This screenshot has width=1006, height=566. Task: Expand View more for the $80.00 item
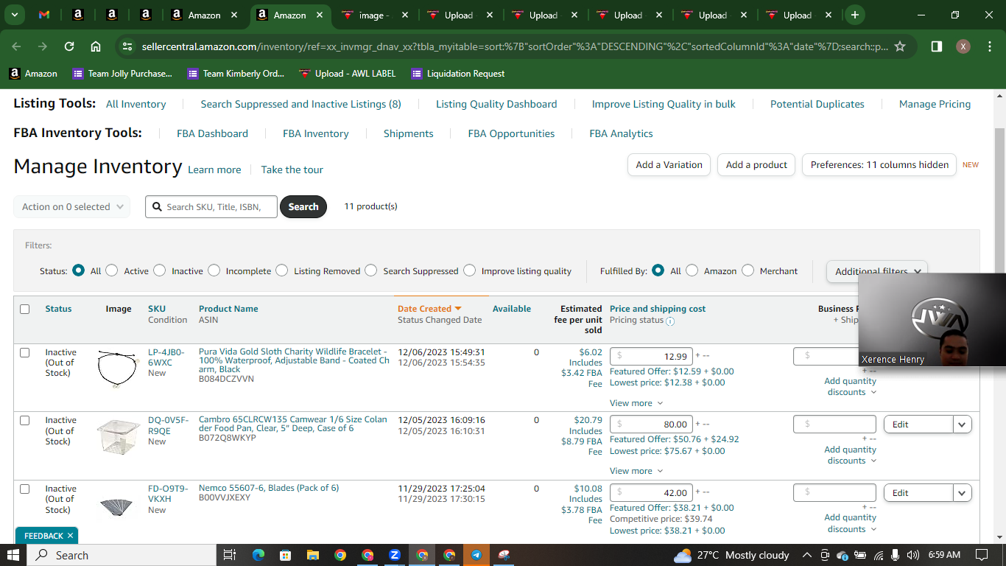click(x=636, y=471)
